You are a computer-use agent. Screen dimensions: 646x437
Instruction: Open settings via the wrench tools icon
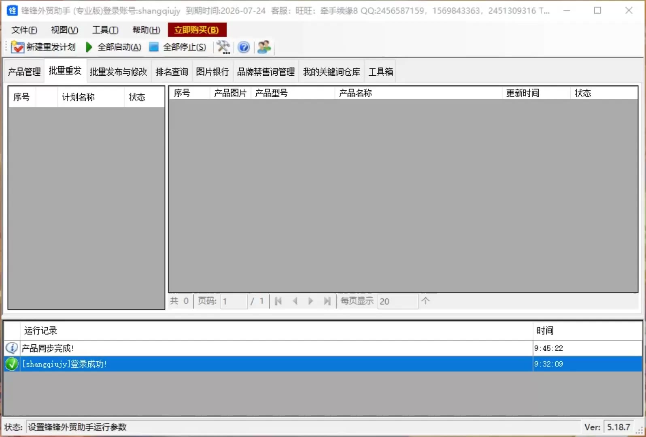coord(223,47)
